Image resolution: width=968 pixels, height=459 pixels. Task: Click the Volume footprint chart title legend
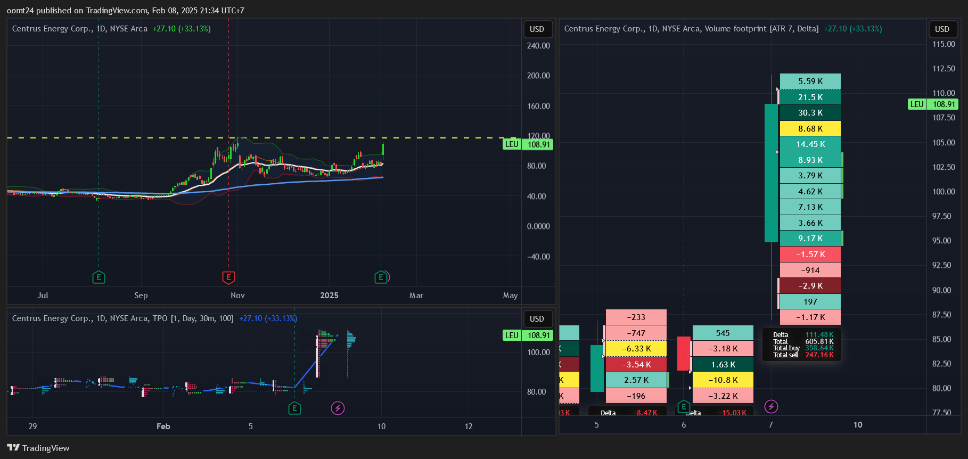pos(691,29)
